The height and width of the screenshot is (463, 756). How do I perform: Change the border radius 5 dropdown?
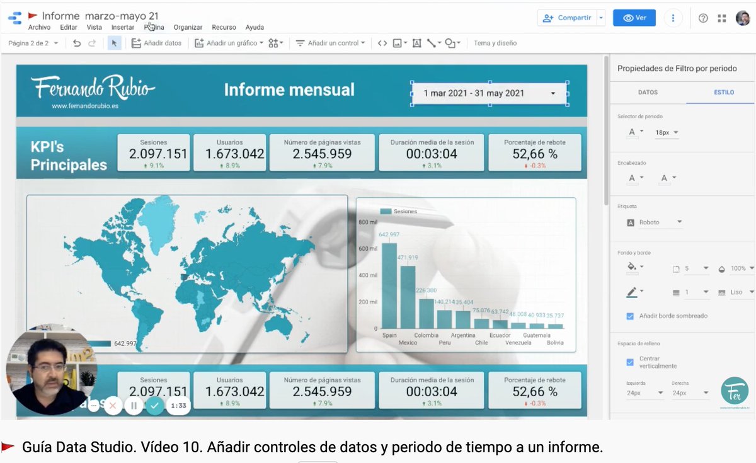point(691,268)
